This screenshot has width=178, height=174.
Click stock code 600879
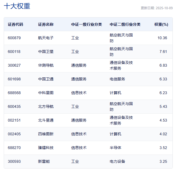click(x=14, y=38)
